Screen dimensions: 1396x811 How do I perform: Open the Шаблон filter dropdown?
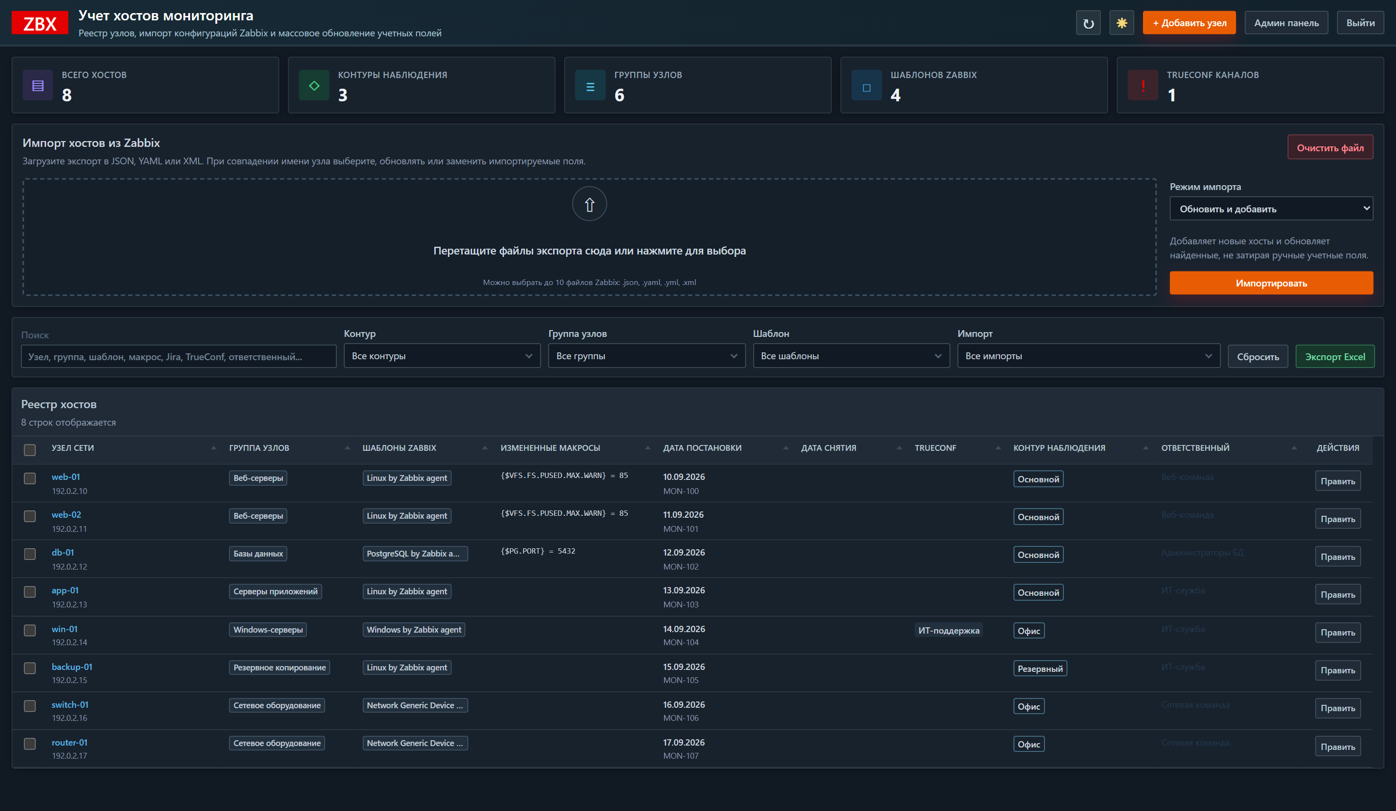tap(852, 356)
